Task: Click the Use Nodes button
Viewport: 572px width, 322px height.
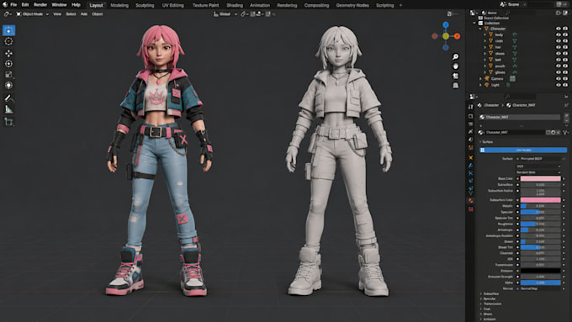Action: tap(523, 150)
